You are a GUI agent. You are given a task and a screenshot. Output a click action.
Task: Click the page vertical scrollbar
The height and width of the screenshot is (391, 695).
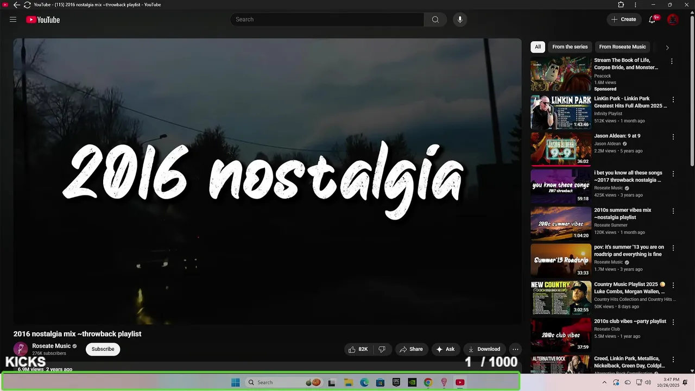coord(692,92)
